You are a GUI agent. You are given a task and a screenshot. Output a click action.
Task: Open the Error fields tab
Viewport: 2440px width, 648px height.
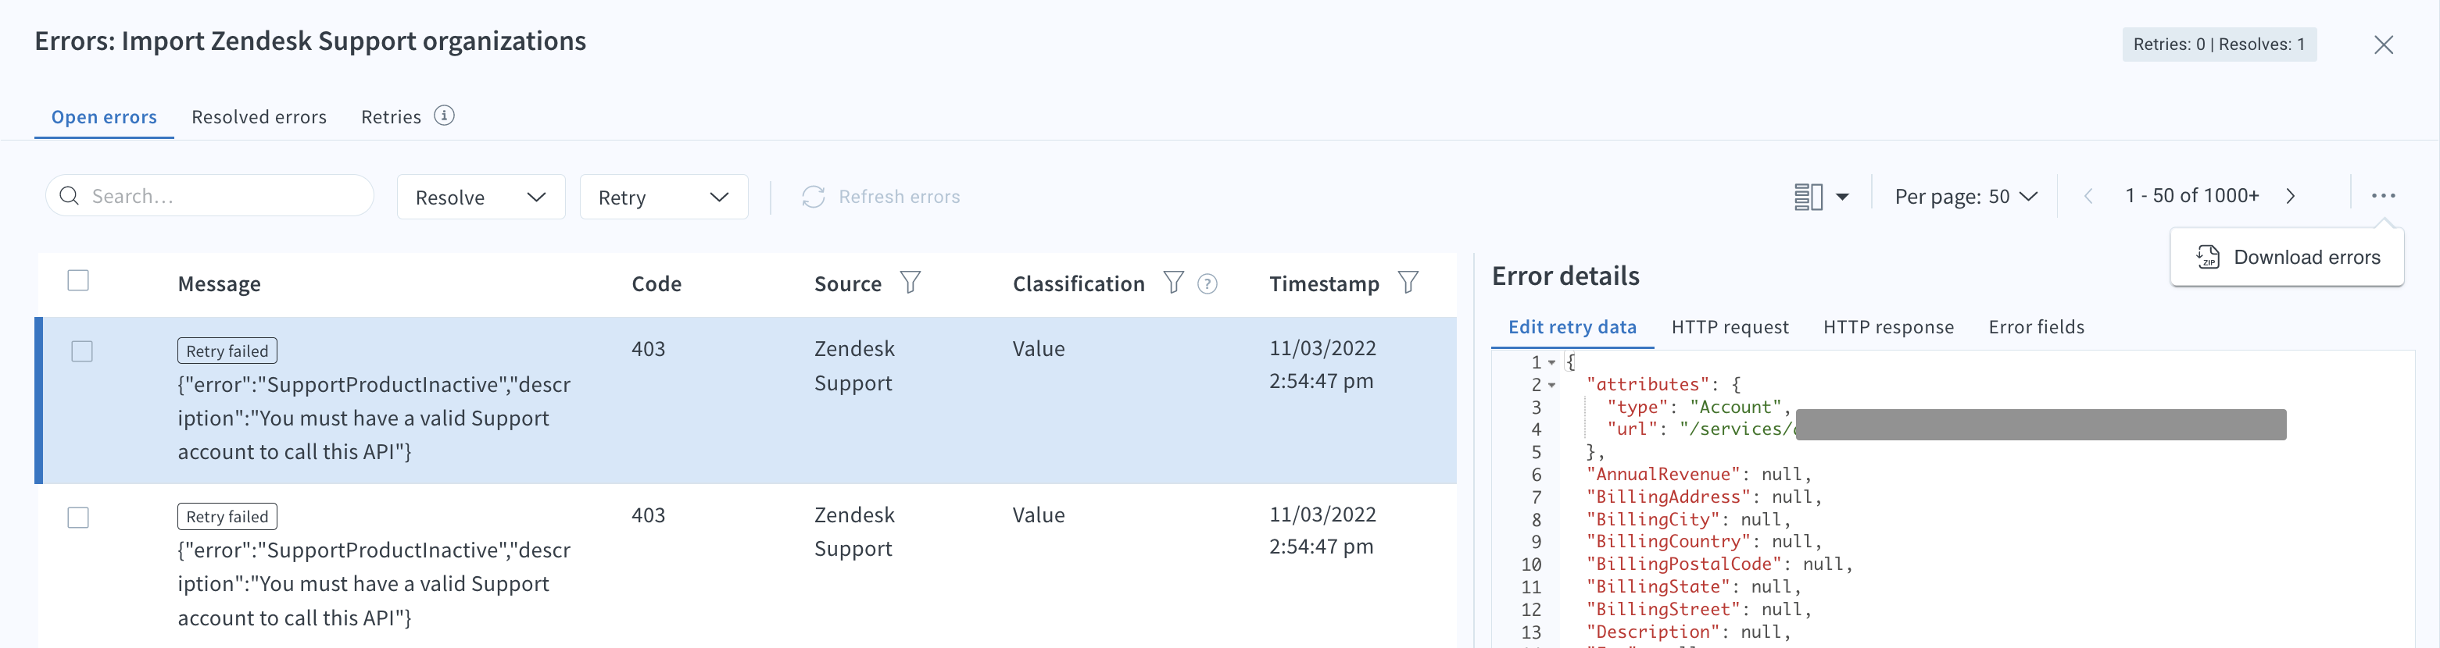pyautogui.click(x=2037, y=327)
